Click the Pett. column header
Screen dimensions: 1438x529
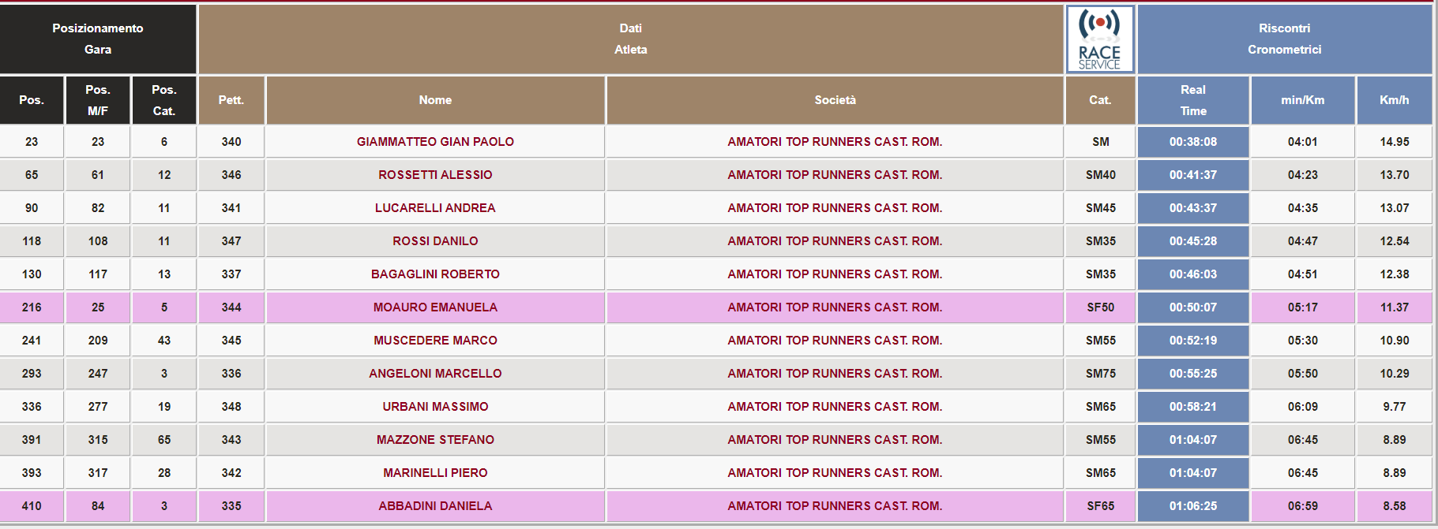[x=231, y=100]
